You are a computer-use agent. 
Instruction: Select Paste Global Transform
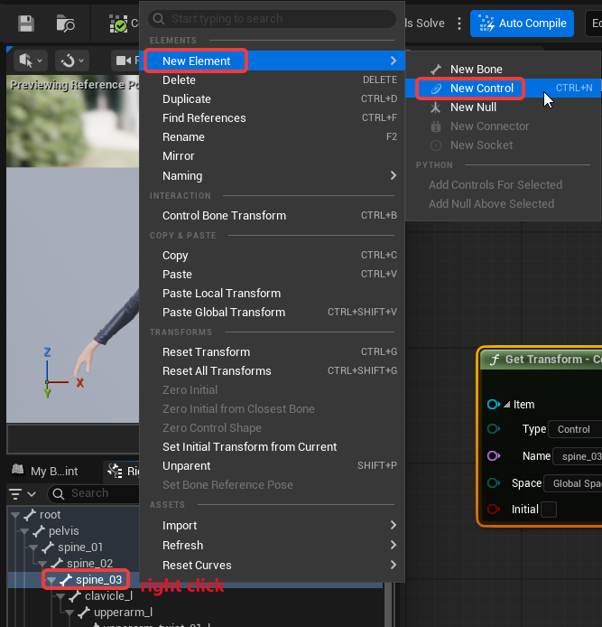(x=272, y=313)
